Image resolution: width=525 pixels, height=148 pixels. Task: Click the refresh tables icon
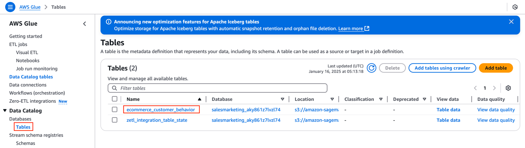[x=372, y=68]
